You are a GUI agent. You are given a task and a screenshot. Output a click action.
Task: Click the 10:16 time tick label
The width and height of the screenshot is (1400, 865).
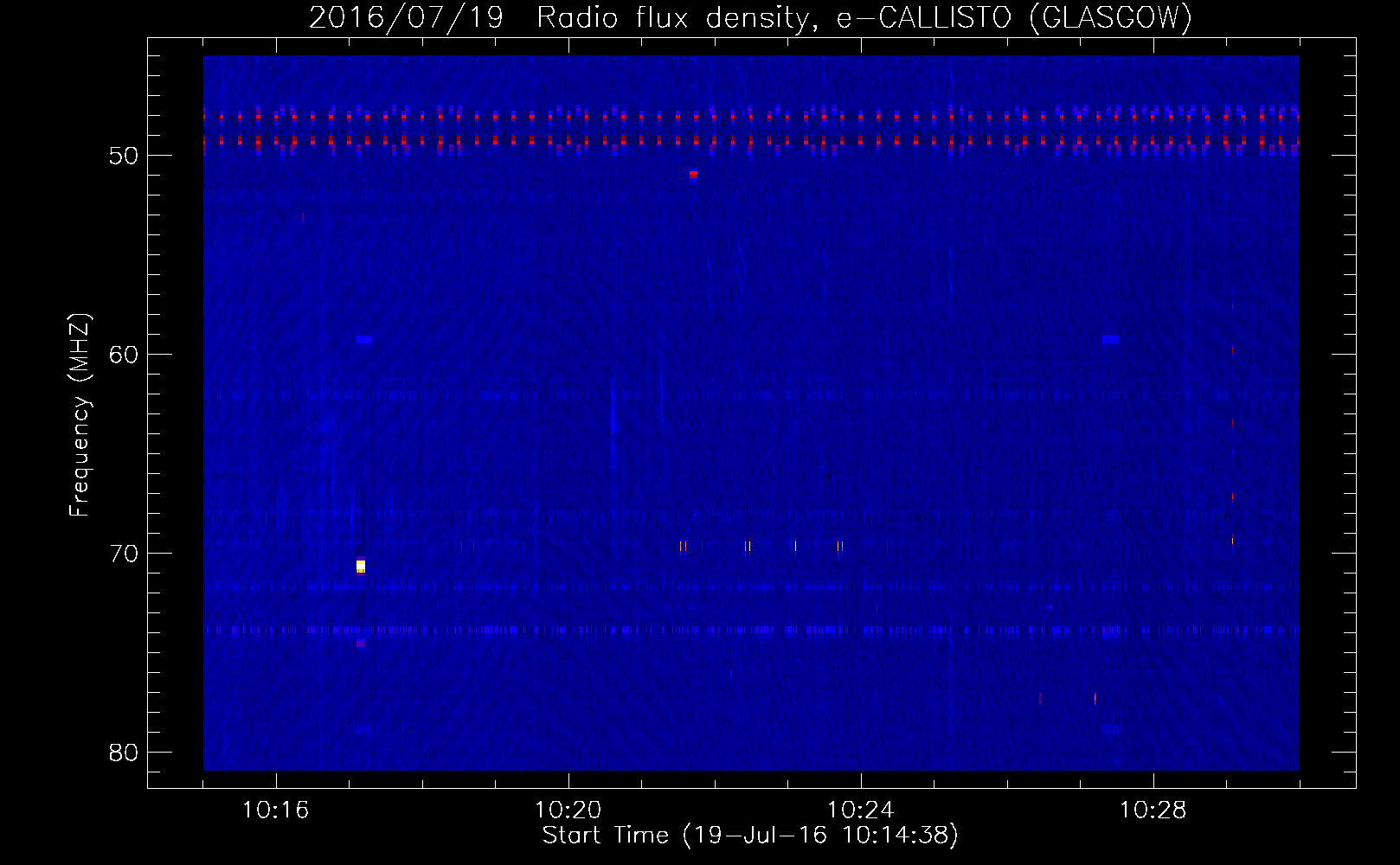[275, 811]
